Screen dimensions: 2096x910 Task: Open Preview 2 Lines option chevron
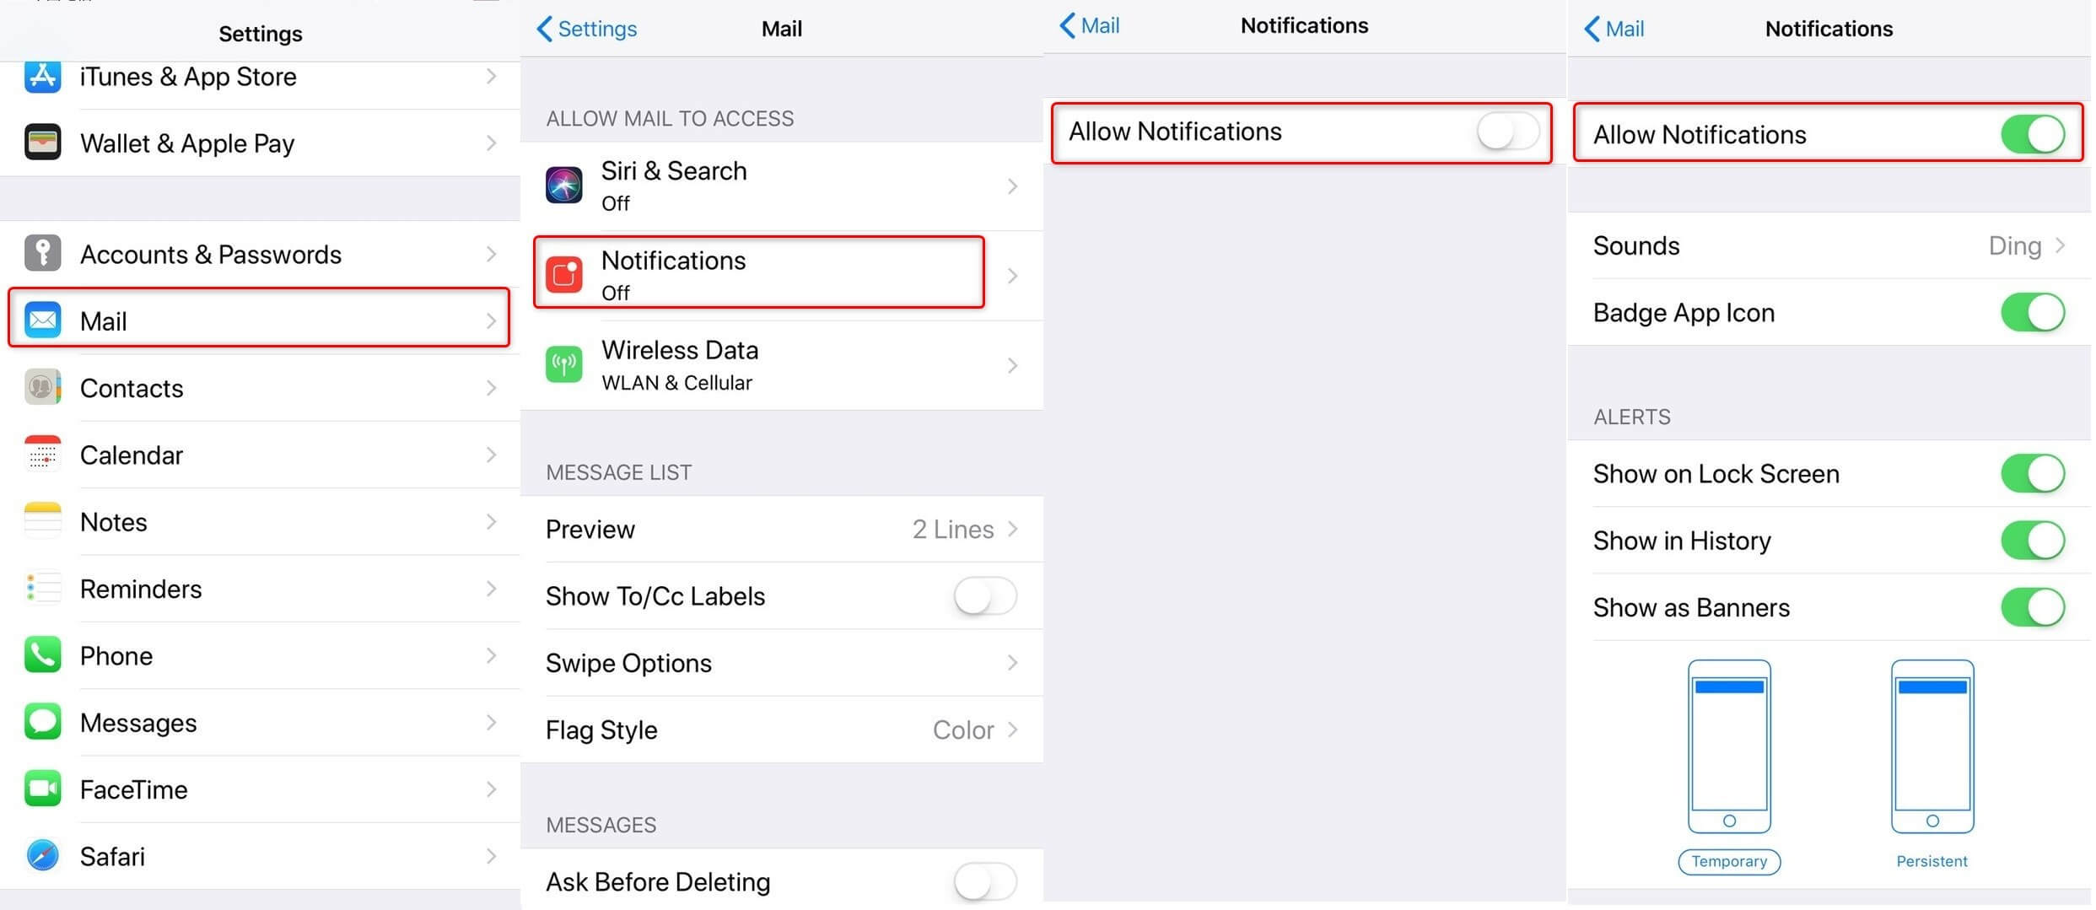[1013, 529]
